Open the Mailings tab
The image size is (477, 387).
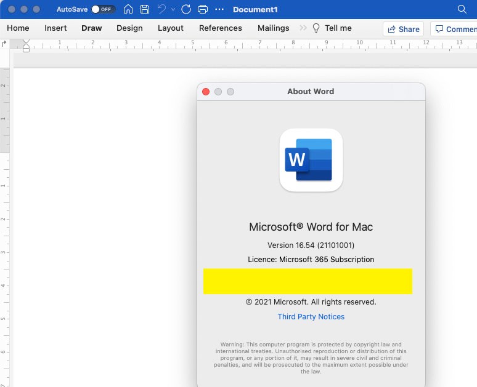[274, 28]
